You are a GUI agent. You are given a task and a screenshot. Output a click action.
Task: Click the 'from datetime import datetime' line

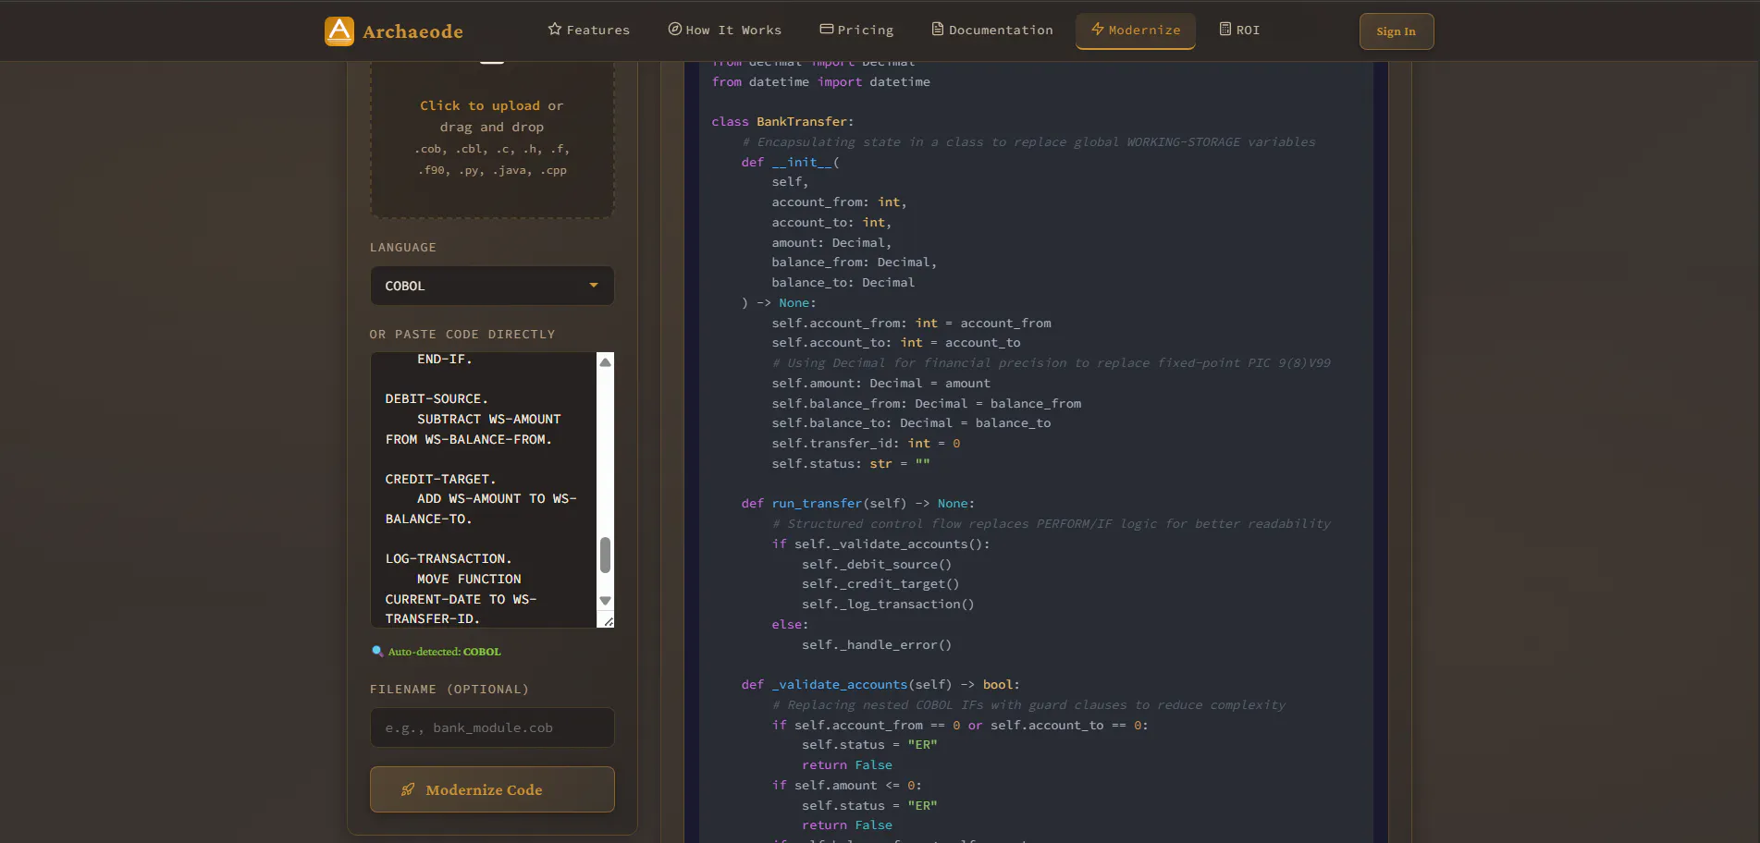point(820,82)
